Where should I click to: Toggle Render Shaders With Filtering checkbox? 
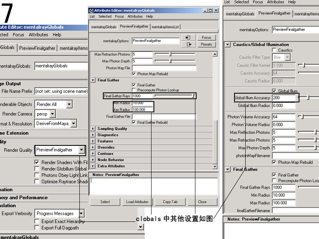[37, 163]
